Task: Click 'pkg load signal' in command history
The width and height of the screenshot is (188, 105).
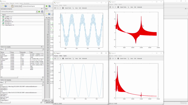Action: [x=5, y=97]
